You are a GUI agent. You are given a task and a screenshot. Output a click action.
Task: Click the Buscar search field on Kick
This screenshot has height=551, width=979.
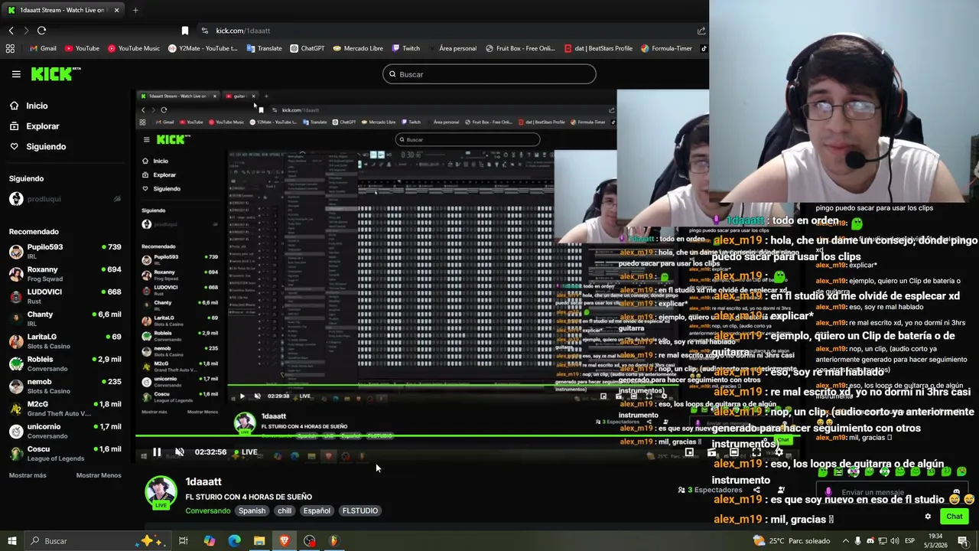pos(489,74)
